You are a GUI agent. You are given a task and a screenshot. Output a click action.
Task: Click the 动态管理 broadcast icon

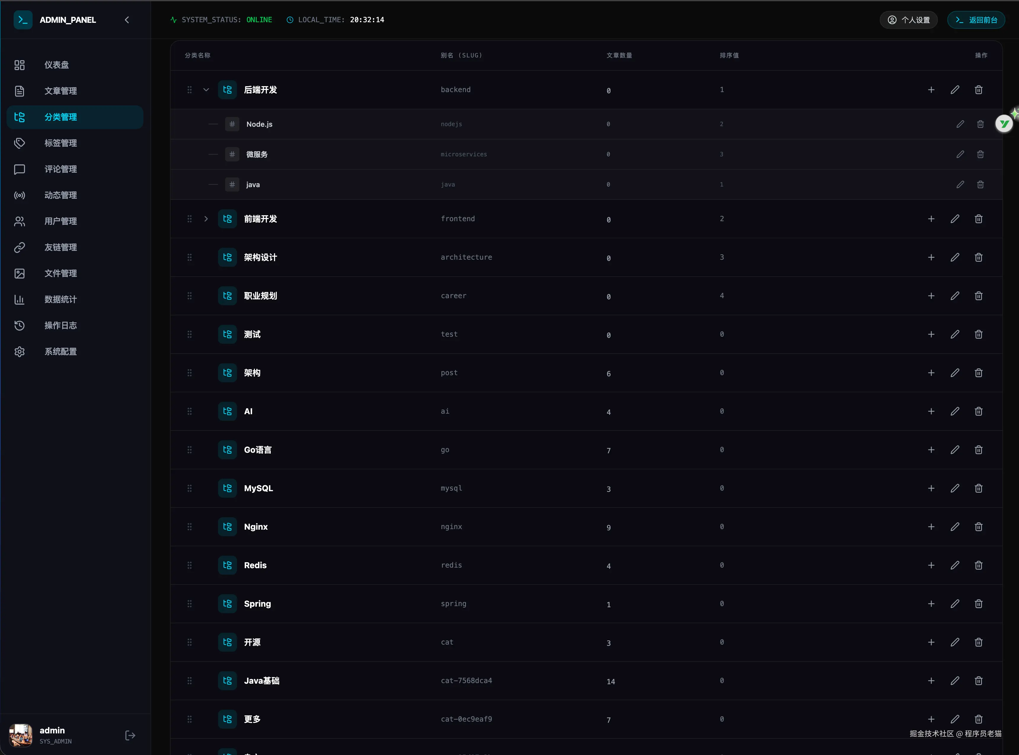19,195
